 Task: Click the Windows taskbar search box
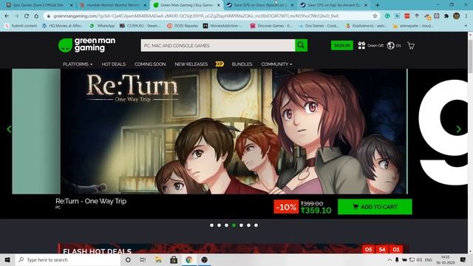tap(68, 259)
